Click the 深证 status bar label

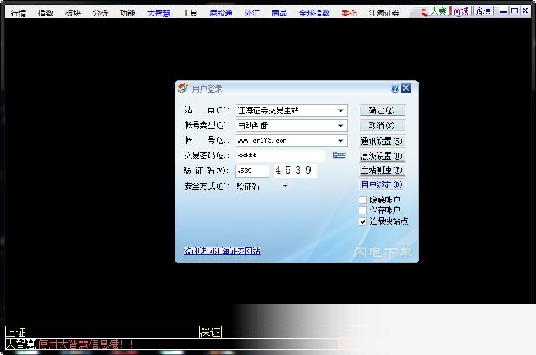pos(210,332)
